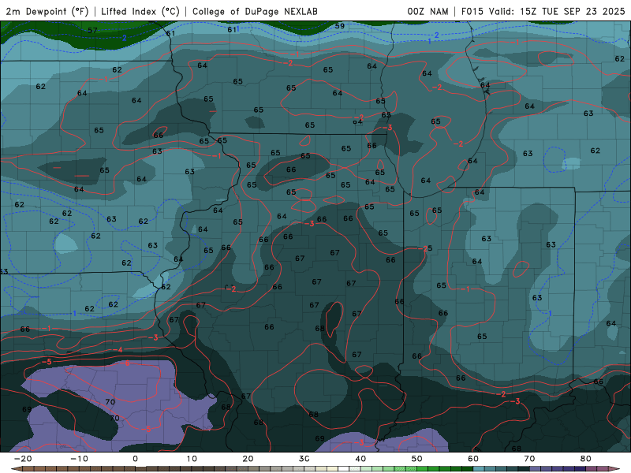Click the 'F015 Valid: 15Z TUE SEP 23 2025' text
The height and width of the screenshot is (473, 631).
[x=543, y=11]
